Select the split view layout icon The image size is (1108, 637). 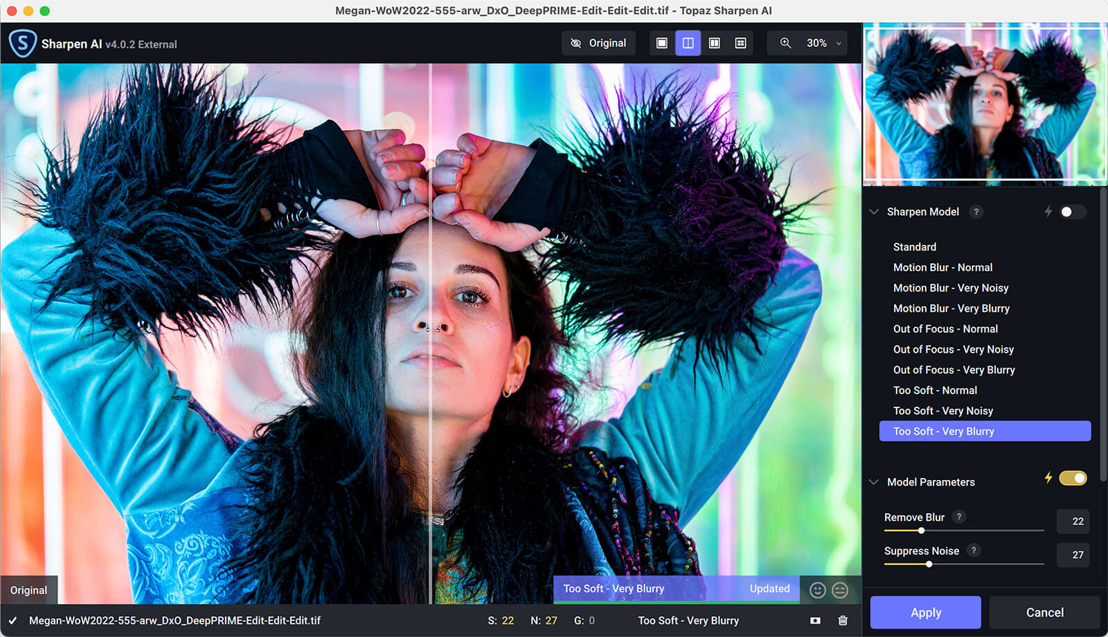(x=688, y=43)
